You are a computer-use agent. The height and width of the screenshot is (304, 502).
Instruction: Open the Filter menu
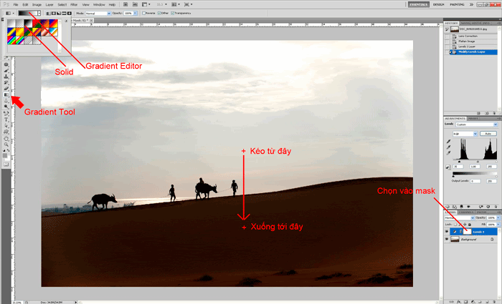(x=74, y=4)
